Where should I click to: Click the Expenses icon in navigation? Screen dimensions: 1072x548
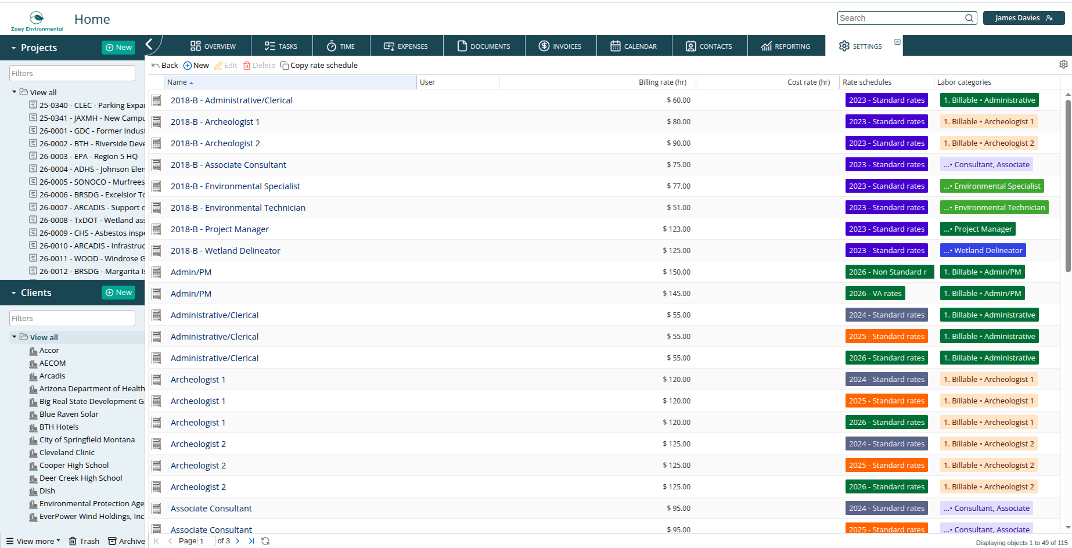[389, 46]
